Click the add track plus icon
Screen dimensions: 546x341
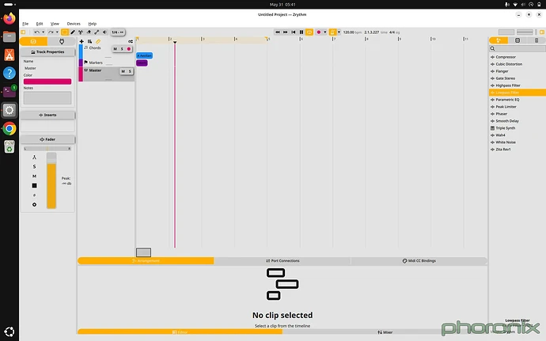click(82, 41)
